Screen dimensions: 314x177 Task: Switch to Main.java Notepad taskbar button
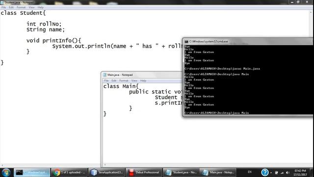pyautogui.click(x=218, y=173)
